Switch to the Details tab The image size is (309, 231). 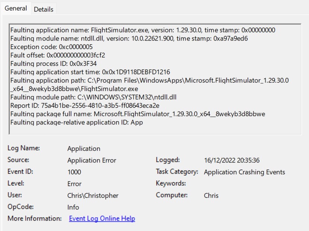(43, 9)
